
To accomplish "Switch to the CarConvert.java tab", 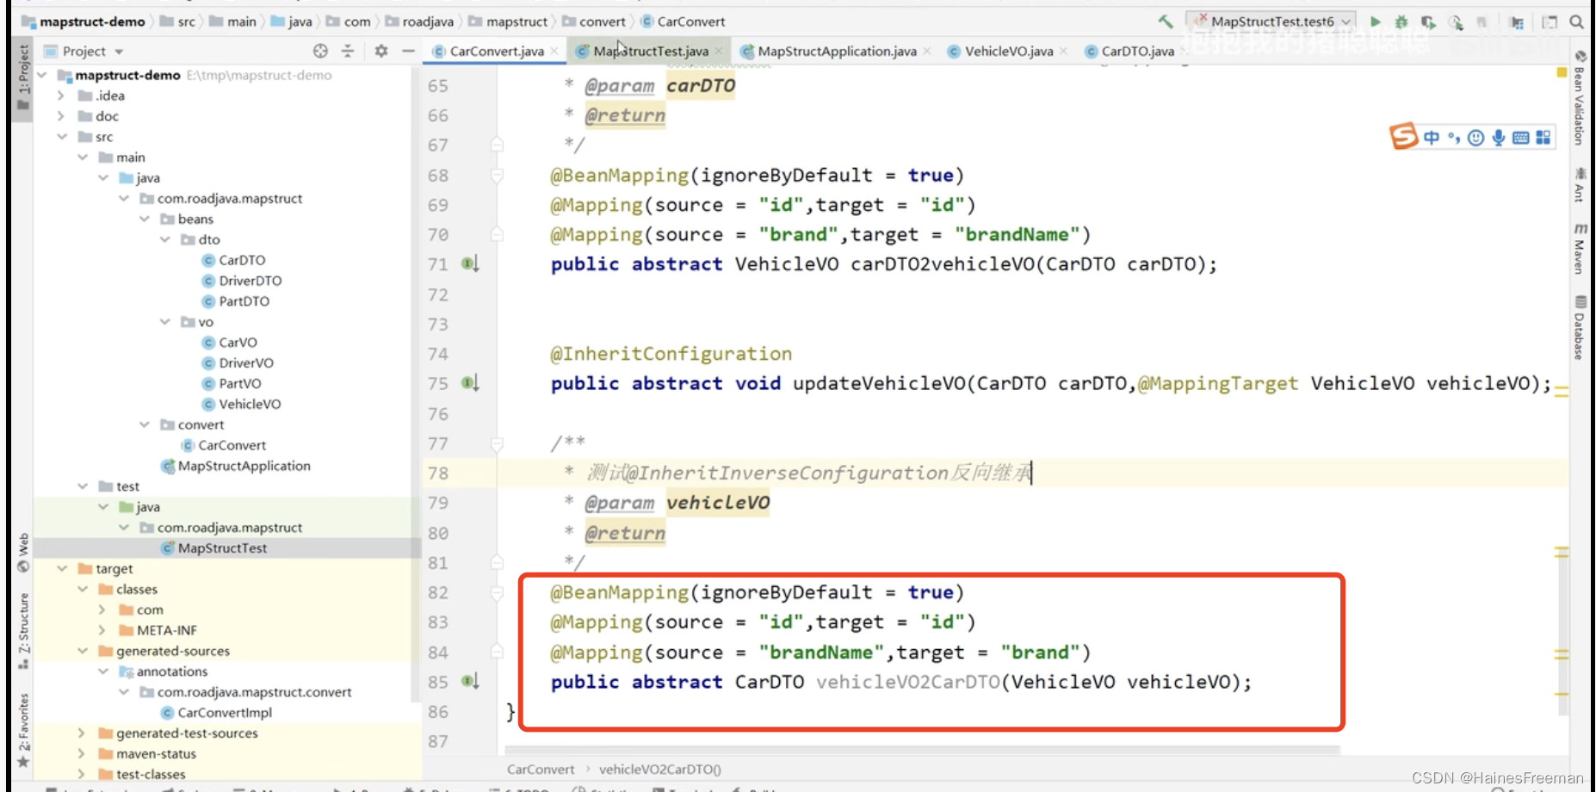I will tap(497, 52).
